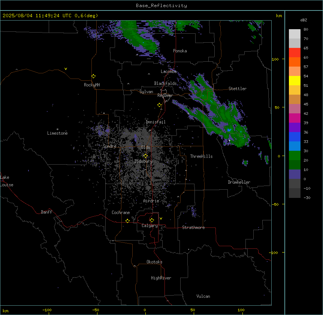Screen dimensions: 323x315
Task: Click the RedDeer city label
Action: (x=165, y=95)
